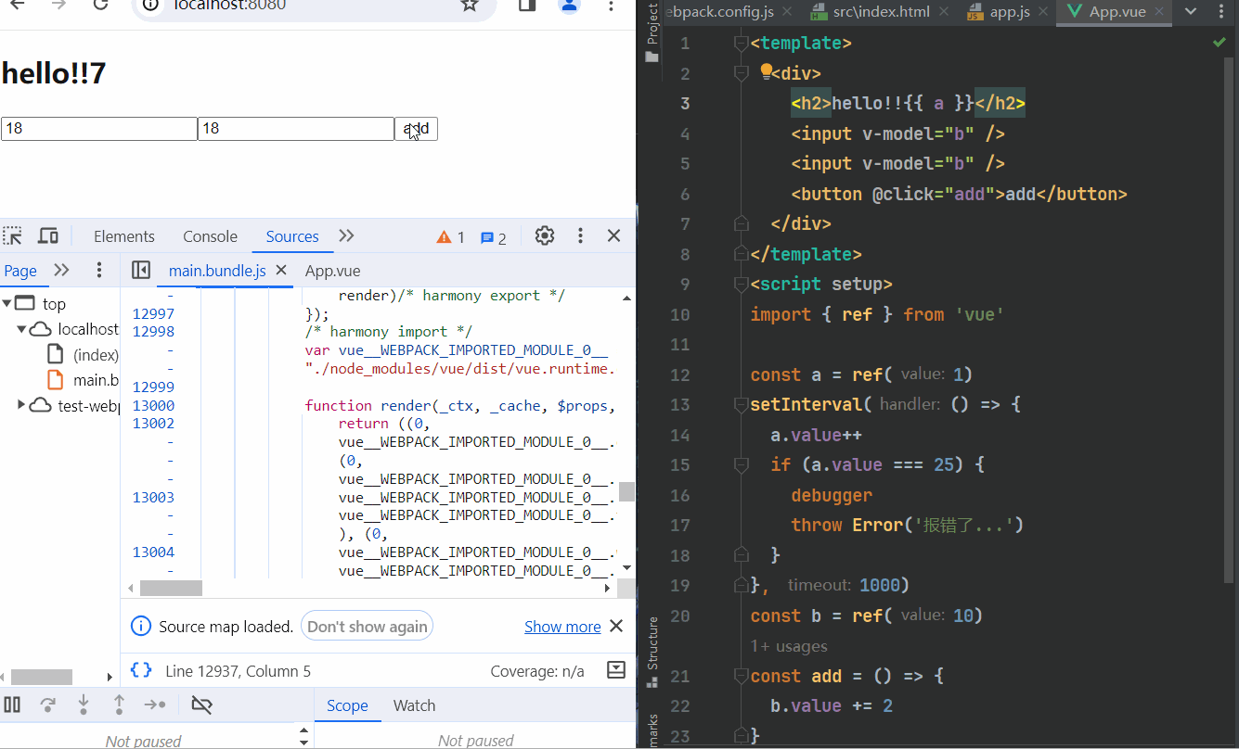
Task: Select the Page tab in Sources navigator
Action: [20, 271]
